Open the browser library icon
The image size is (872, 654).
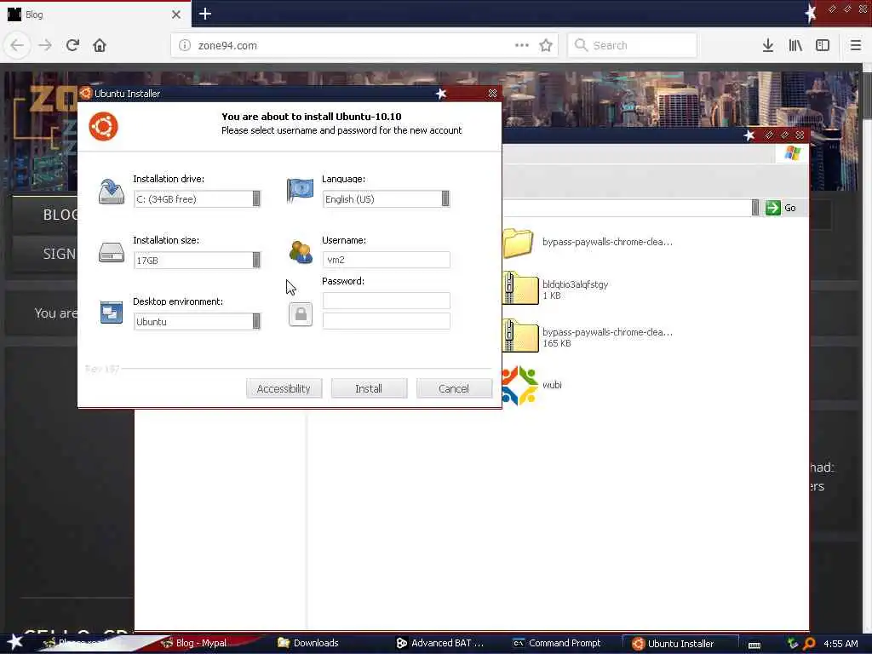tap(795, 45)
